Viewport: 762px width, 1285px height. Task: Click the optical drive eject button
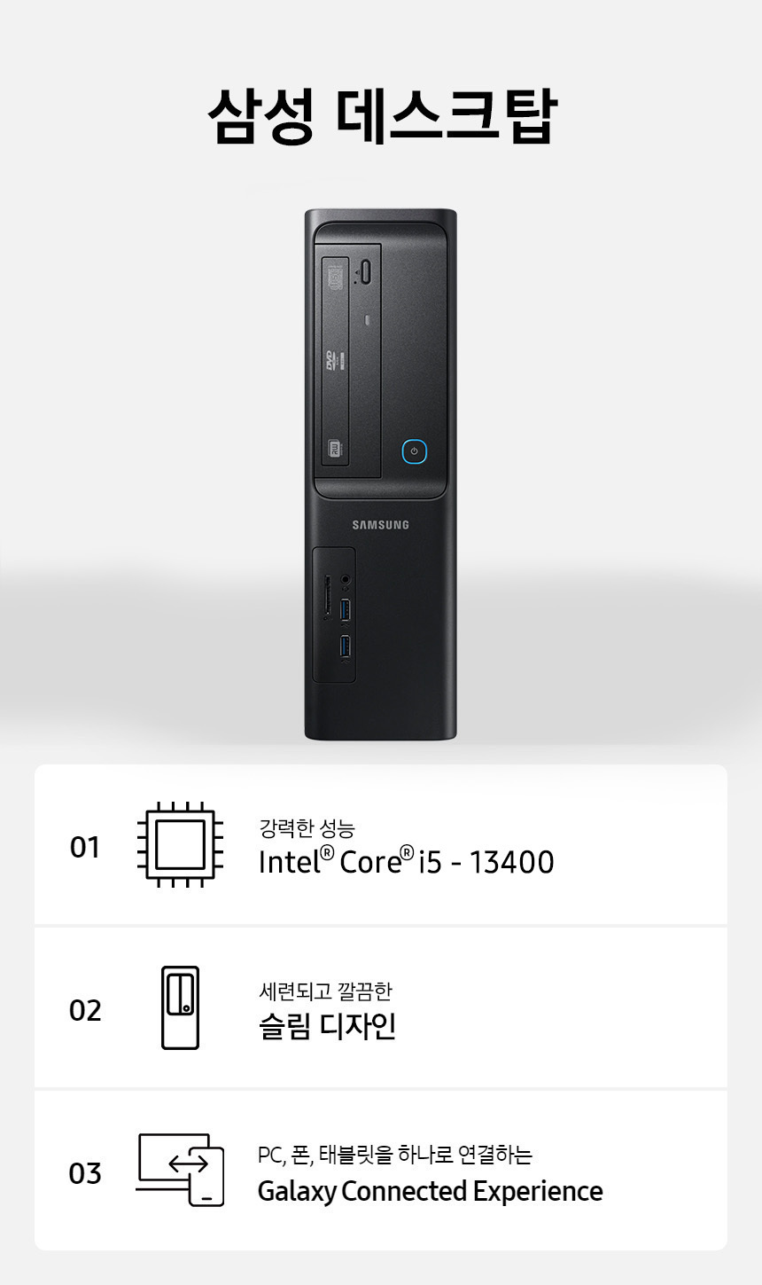pos(366,270)
